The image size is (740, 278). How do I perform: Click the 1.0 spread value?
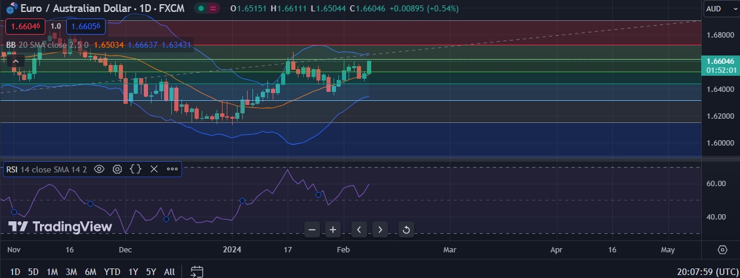55,26
